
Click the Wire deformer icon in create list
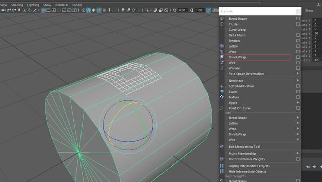pyautogui.click(x=222, y=63)
